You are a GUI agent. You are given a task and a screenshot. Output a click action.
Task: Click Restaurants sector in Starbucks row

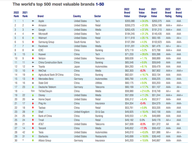pos(101,136)
